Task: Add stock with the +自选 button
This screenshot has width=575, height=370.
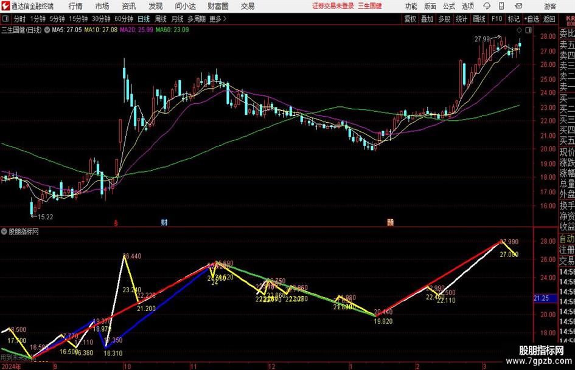Action: click(x=531, y=19)
